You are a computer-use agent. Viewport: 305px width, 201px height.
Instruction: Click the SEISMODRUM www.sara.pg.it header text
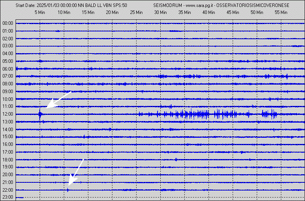coord(184,5)
